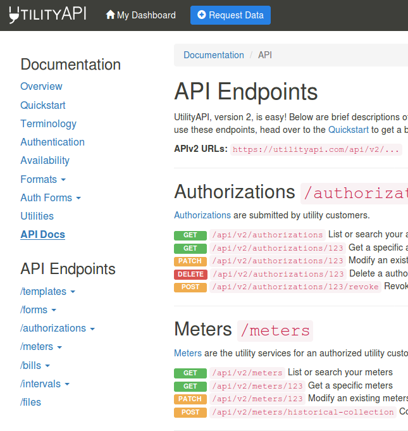Click the Authorizations link in the description

point(202,215)
